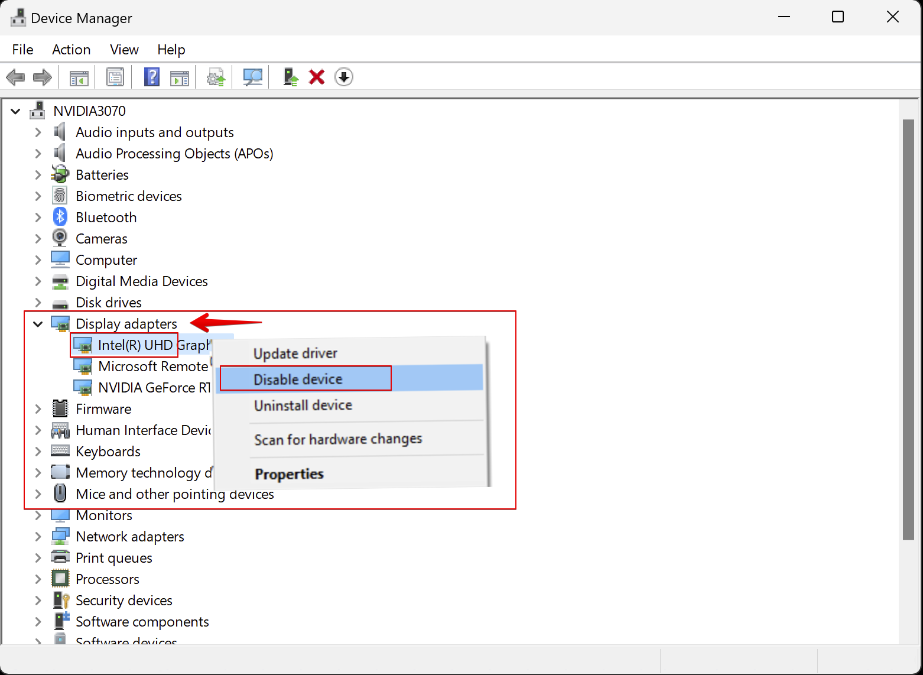Image resolution: width=923 pixels, height=675 pixels.
Task: Click the scan for hardware changes monitor icon
Action: [252, 77]
